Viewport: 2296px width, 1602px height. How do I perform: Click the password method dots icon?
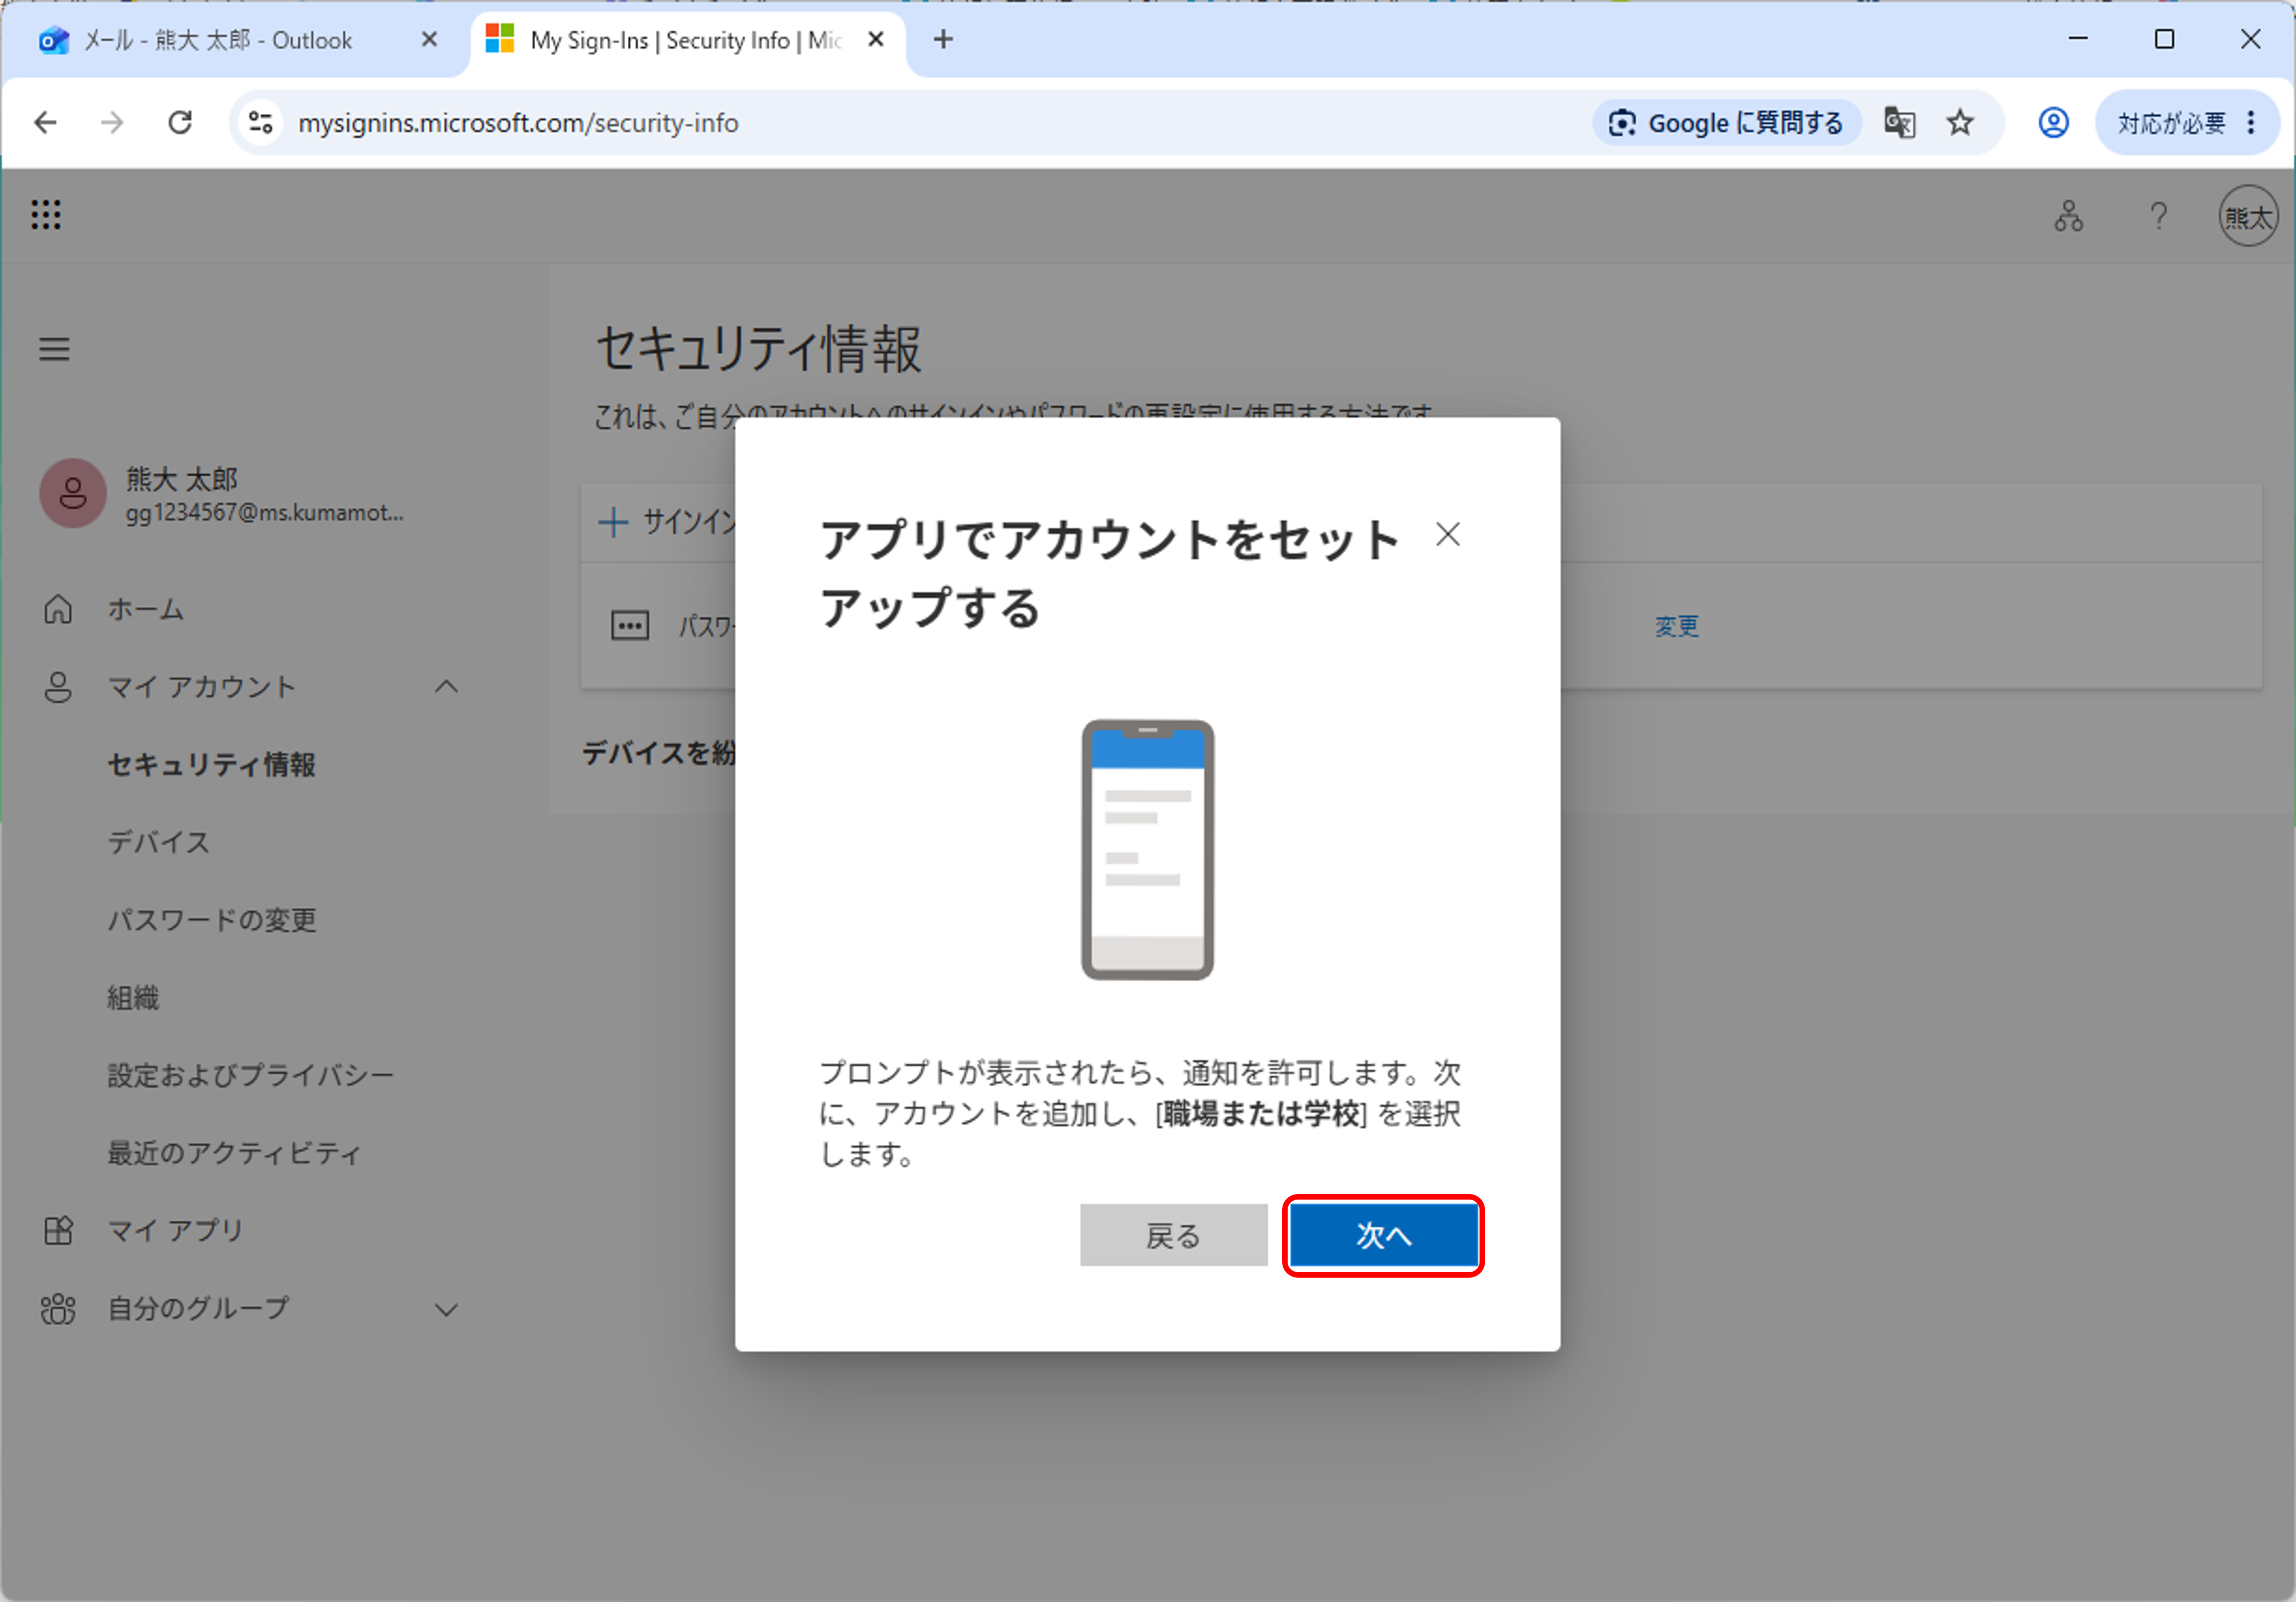pos(630,626)
